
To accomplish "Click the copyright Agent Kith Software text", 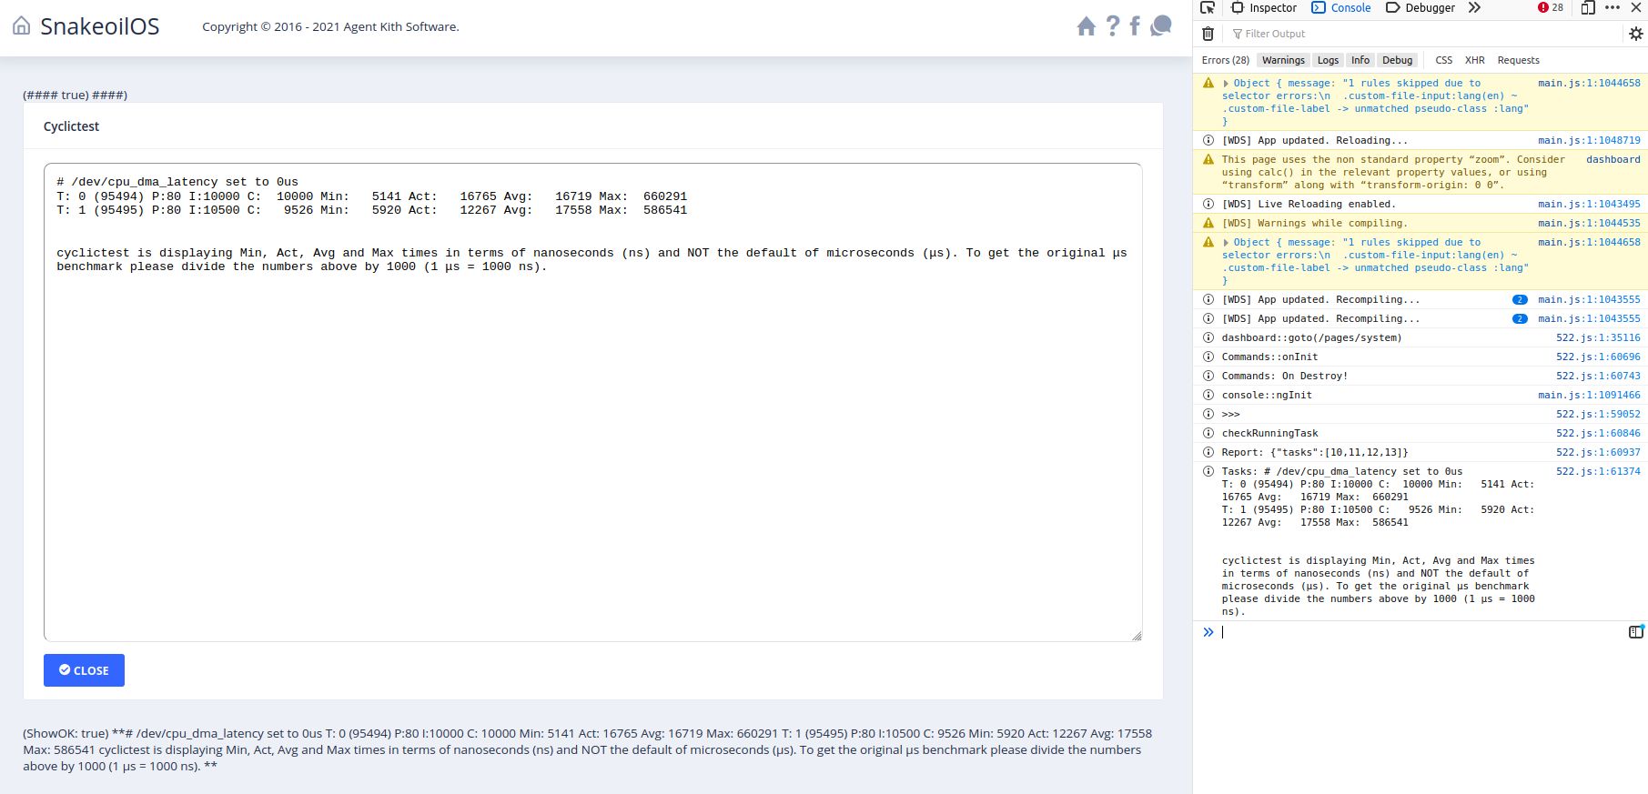I will [x=330, y=26].
